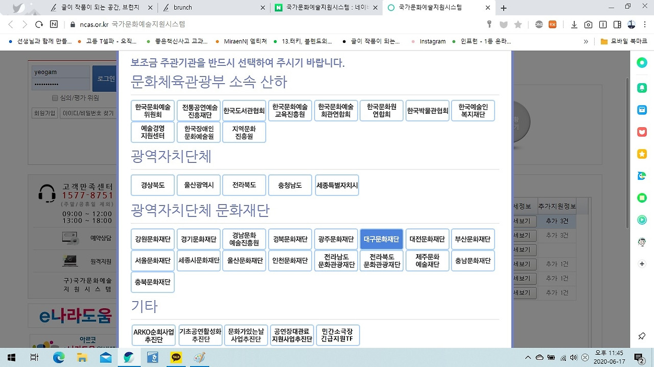654x367 pixels.
Task: Open Microsoft Edge from taskbar
Action: [59, 358]
